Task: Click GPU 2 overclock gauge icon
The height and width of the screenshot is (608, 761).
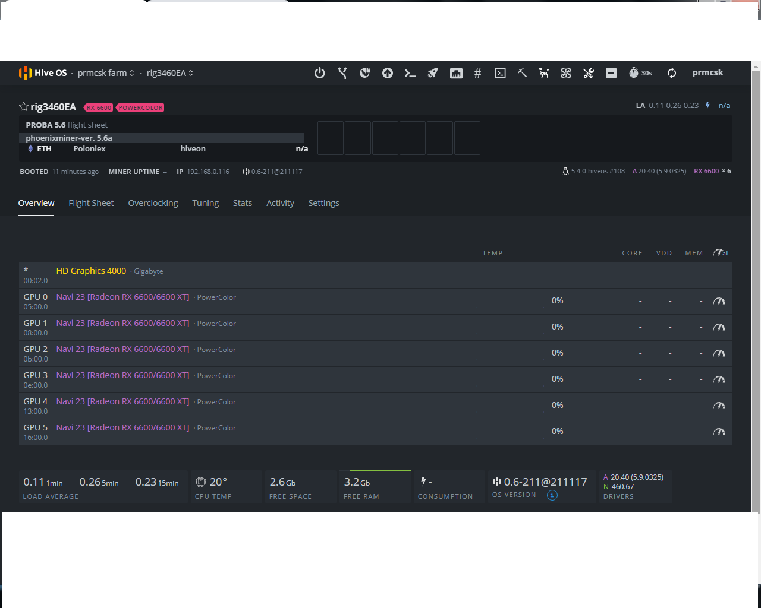Action: point(719,353)
